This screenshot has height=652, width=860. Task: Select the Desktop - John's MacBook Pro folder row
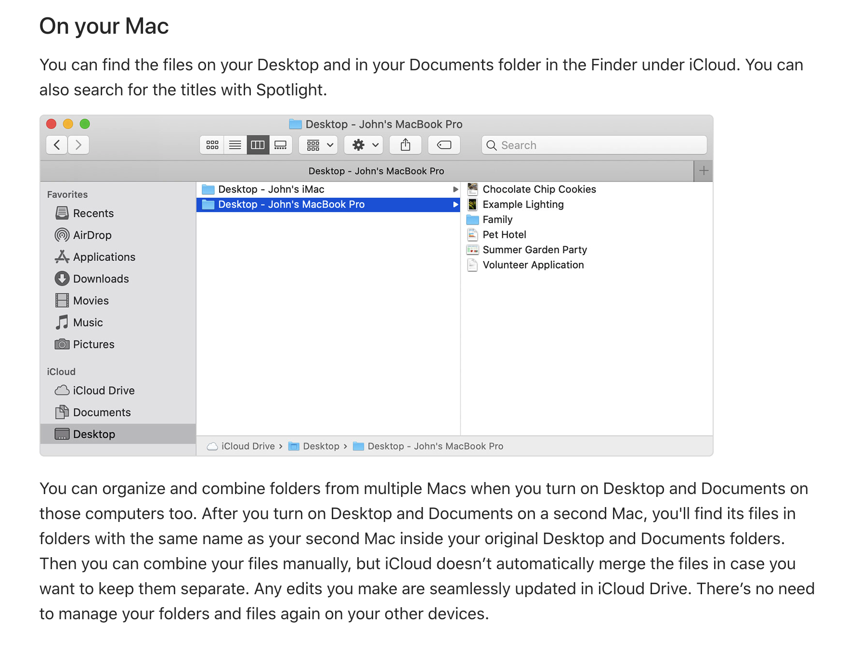(x=328, y=205)
